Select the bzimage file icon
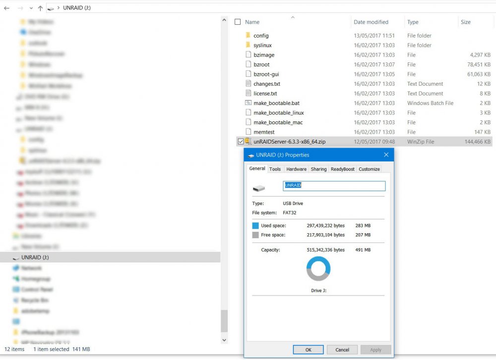496x360 pixels. (x=248, y=54)
